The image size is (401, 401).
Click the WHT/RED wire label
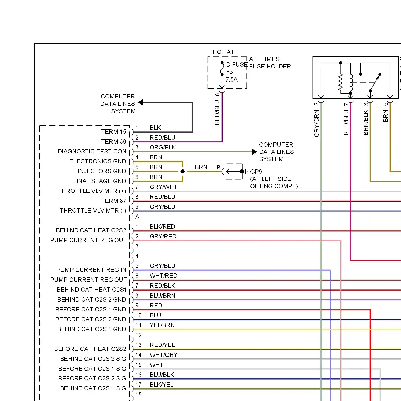tap(164, 276)
